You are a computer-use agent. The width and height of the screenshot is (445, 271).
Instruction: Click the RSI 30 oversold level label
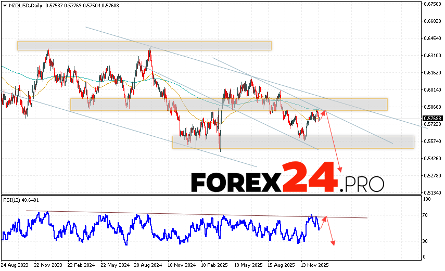(426, 241)
